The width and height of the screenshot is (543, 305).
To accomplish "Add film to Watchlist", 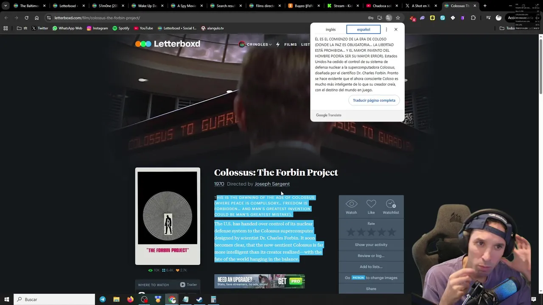I will point(391,207).
